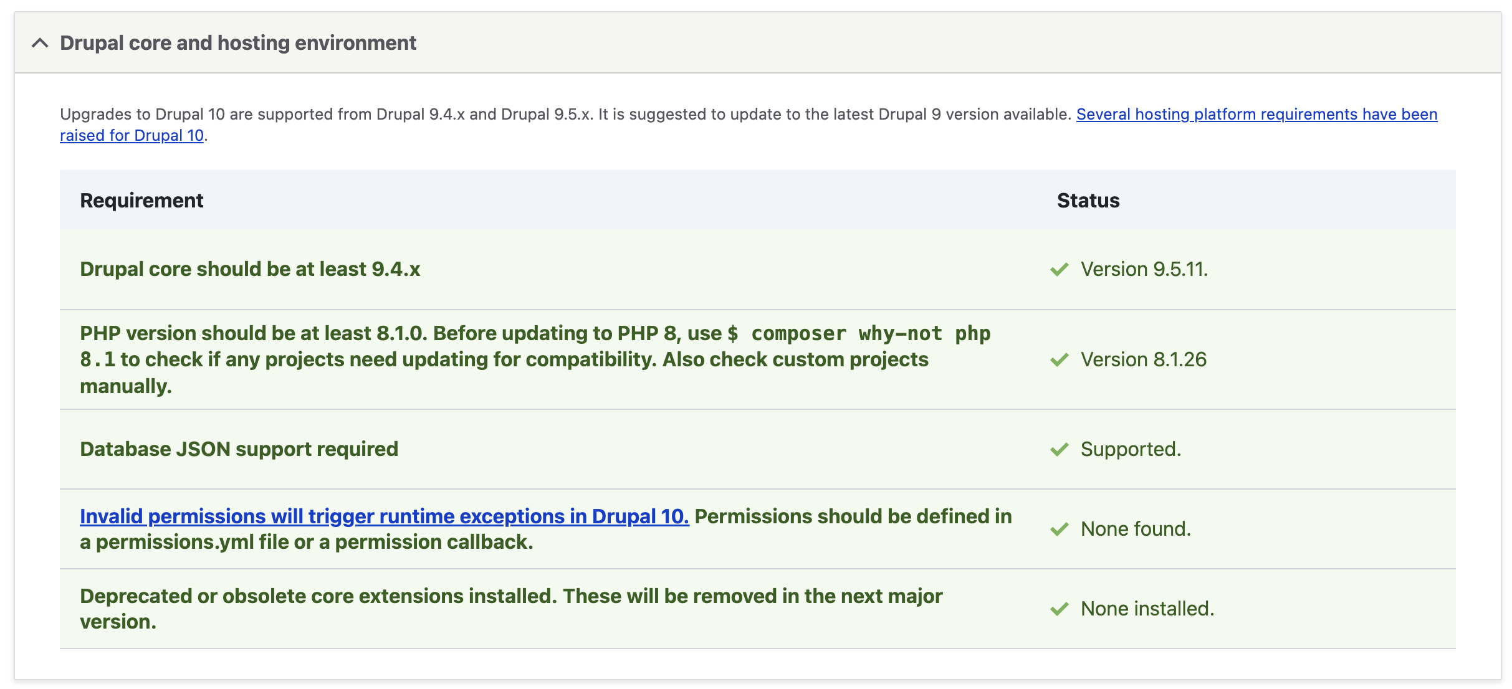The height and width of the screenshot is (689, 1512).
Task: Click 'Database JSON support required' row text
Action: (239, 449)
